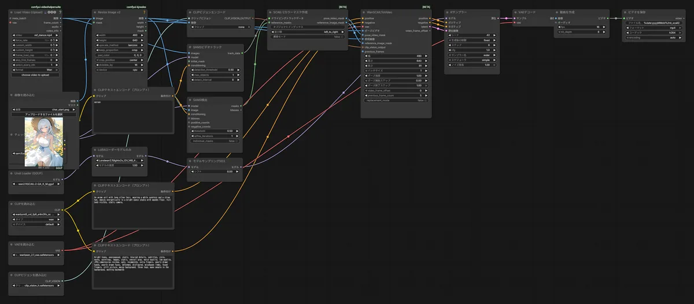Click アップロードするファイルを選択 button
Screen dimensions: 694x304
(x=45, y=114)
